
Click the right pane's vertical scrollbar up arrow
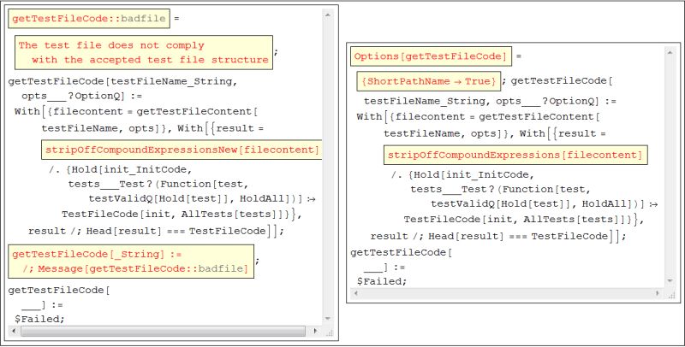pos(670,52)
